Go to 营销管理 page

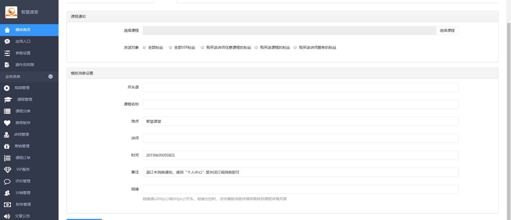coord(29,146)
